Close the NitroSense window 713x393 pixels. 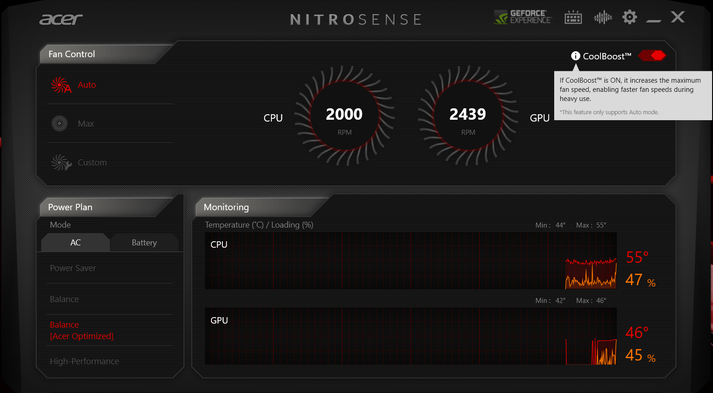click(x=678, y=17)
